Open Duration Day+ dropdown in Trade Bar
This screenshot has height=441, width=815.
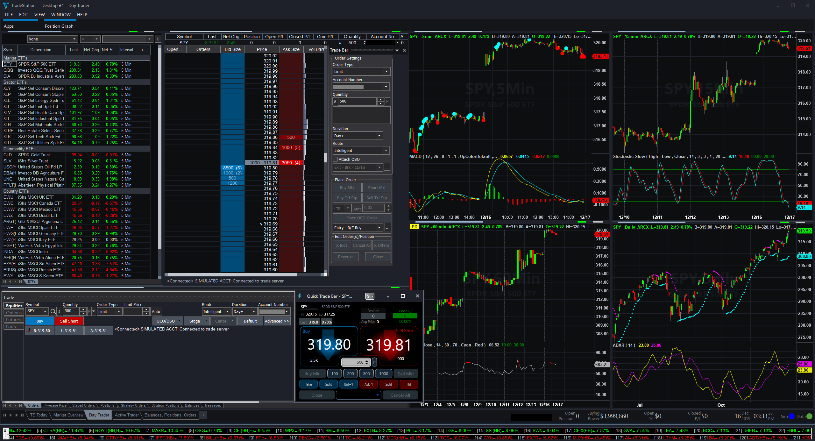pyautogui.click(x=358, y=136)
